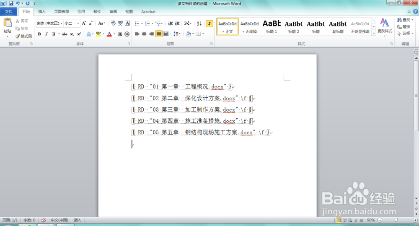The height and width of the screenshot is (226, 419).
Task: Switch to the Review (审阅) tab
Action: (113, 11)
